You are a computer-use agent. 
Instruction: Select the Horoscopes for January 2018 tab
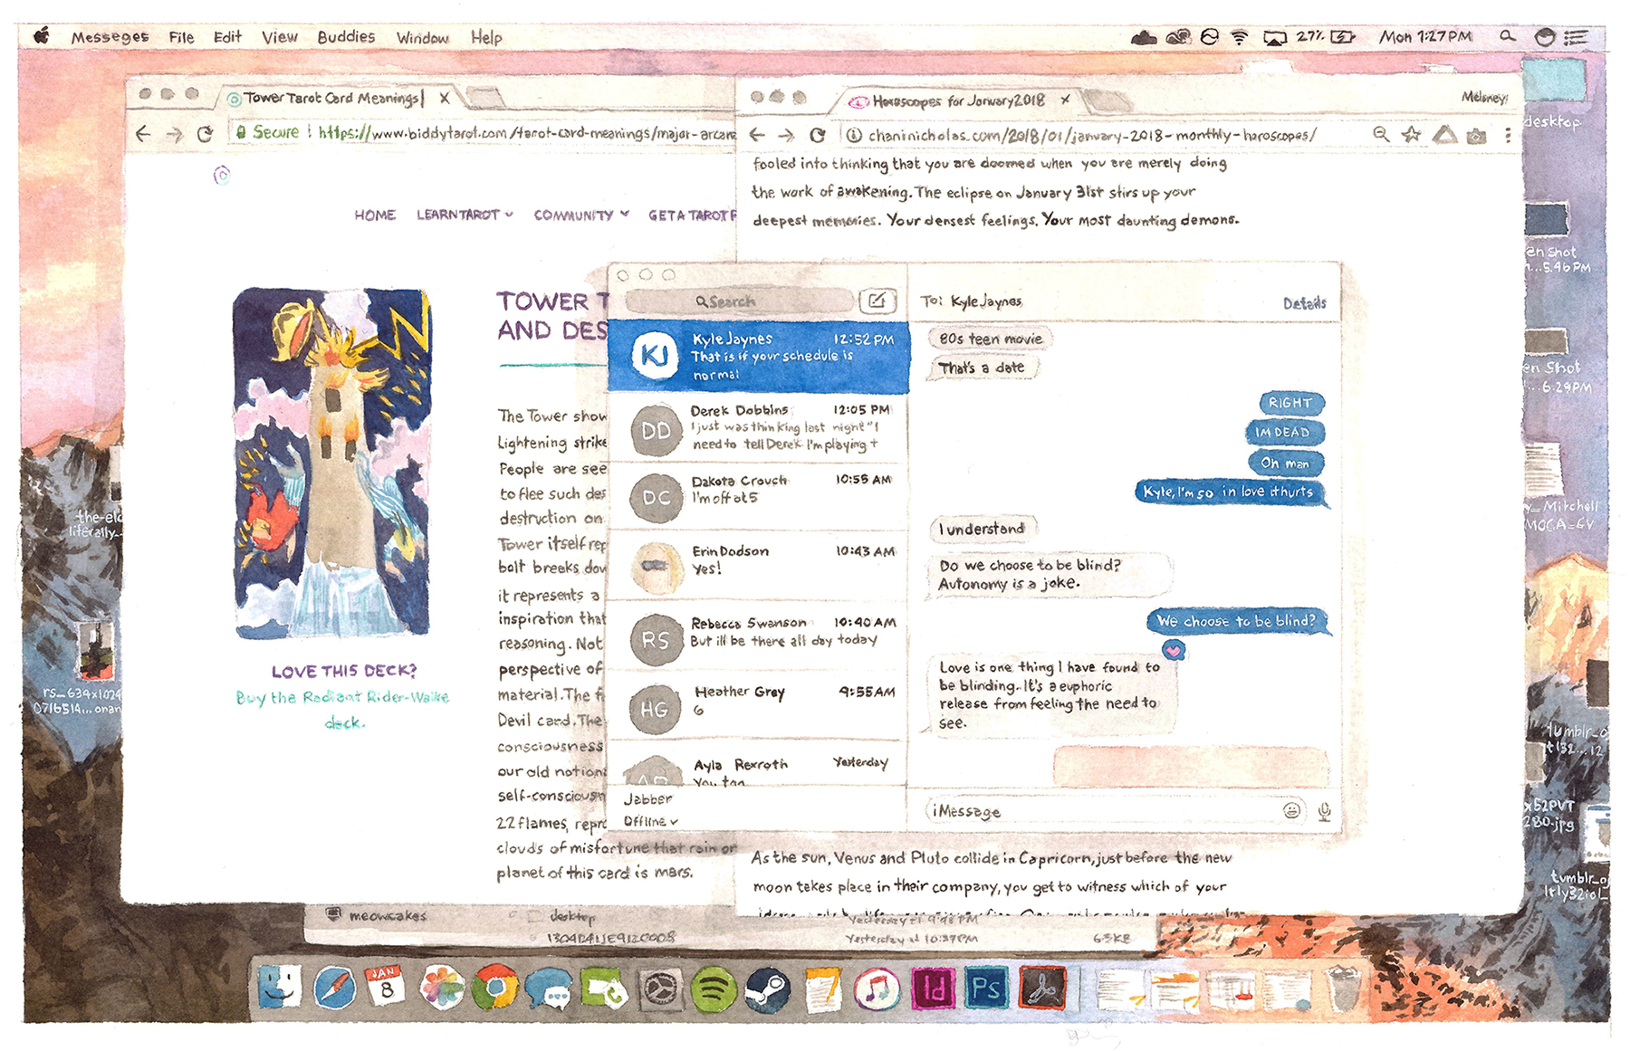(958, 100)
